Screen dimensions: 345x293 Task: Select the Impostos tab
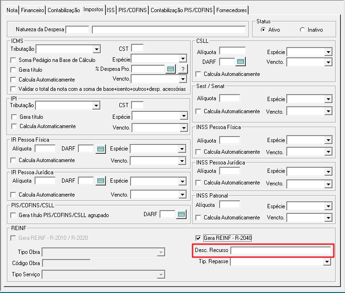93,9
